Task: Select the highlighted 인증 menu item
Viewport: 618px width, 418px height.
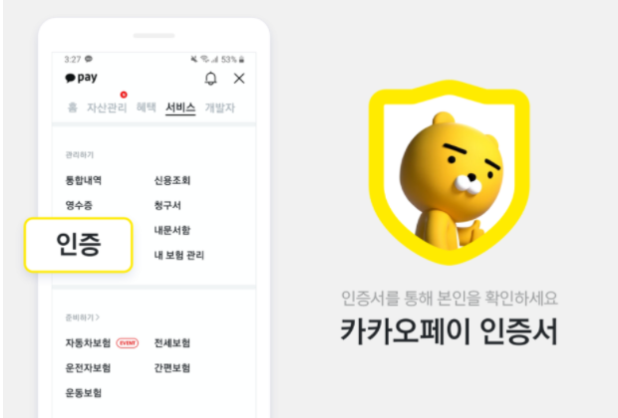Action: [79, 245]
